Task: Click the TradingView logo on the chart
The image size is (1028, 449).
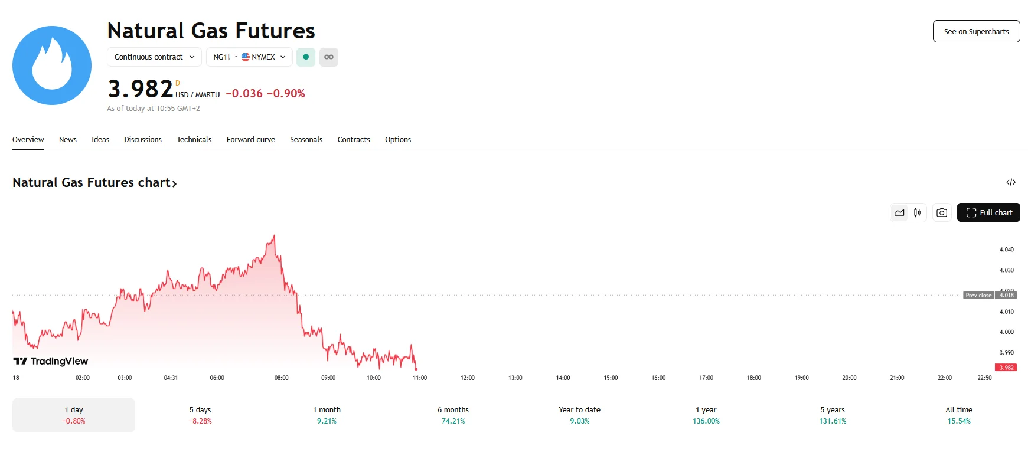Action: 50,360
